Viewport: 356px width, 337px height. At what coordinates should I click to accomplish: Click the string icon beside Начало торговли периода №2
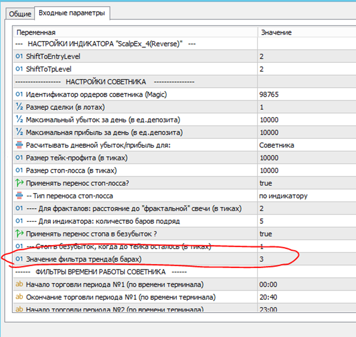20,309
